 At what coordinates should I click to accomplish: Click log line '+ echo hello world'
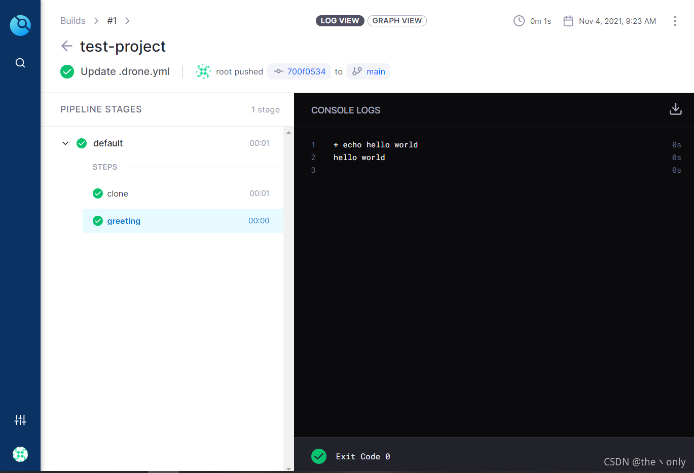(376, 145)
